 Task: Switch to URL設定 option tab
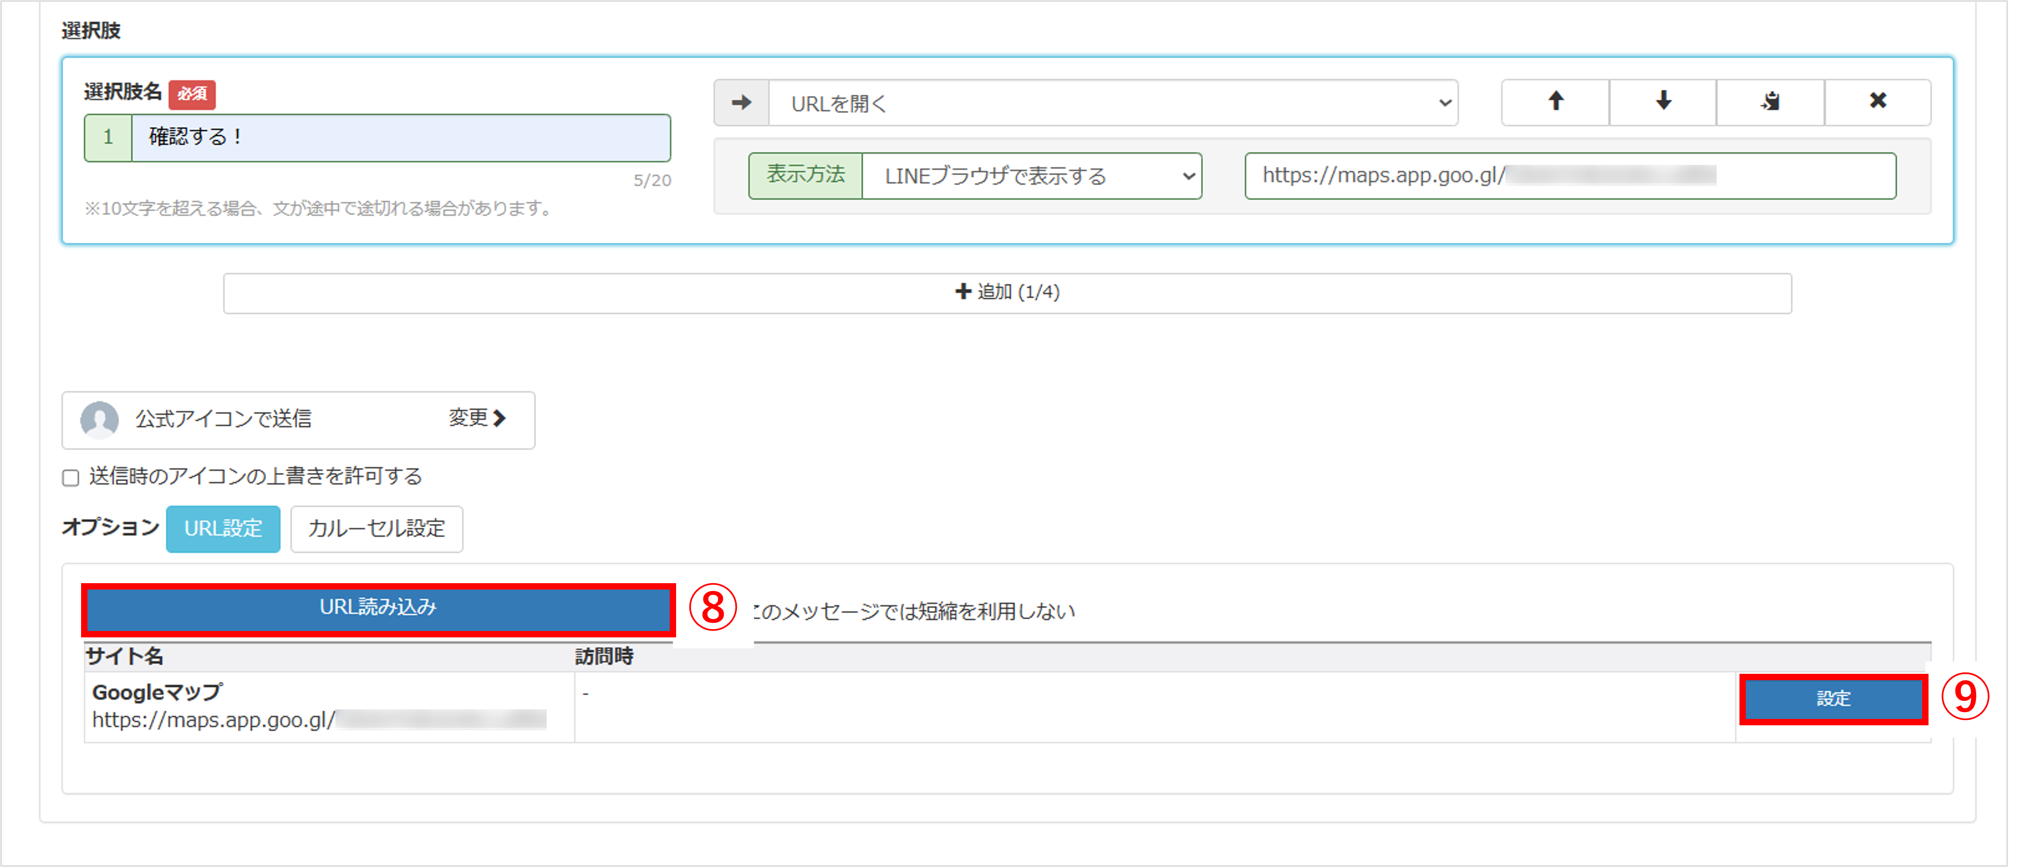pos(223,529)
